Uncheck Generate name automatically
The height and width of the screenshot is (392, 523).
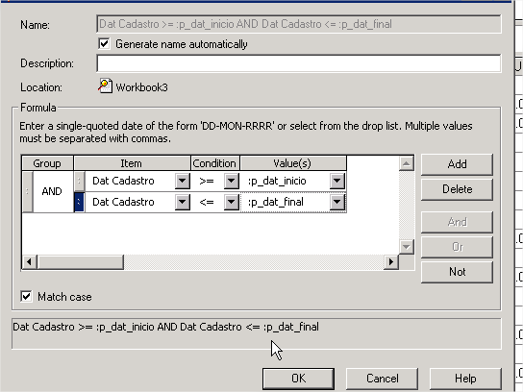click(x=104, y=43)
